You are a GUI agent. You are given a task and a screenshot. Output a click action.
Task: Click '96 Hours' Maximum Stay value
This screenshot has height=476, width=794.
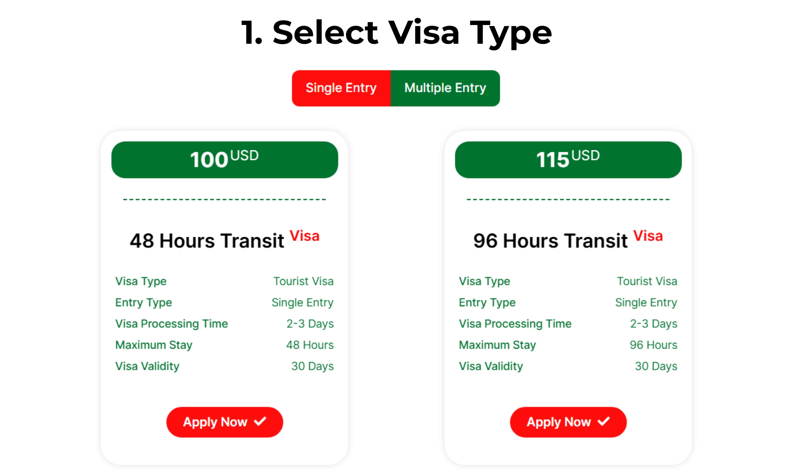tap(653, 345)
